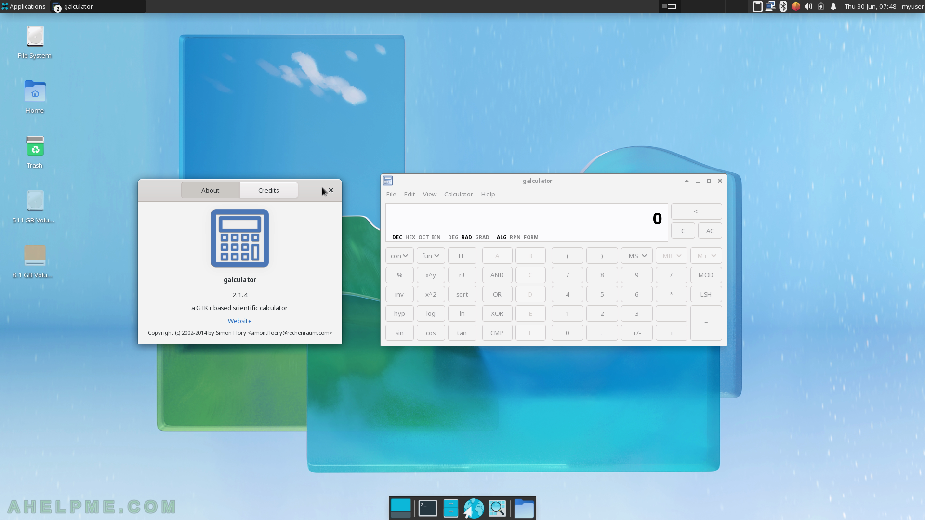Open the folder icon in the dock

[x=524, y=508]
